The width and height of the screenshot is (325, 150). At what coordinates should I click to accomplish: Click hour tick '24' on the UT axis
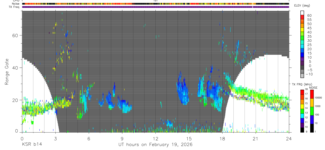[289, 138]
